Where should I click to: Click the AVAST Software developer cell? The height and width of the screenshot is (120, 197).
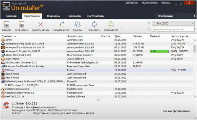tap(76, 59)
